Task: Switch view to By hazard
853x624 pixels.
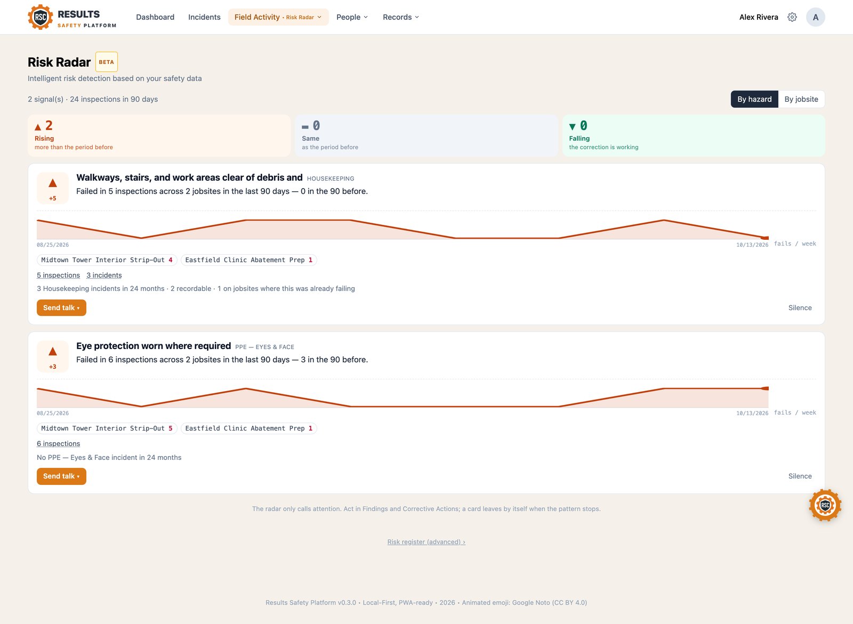Action: [x=754, y=99]
